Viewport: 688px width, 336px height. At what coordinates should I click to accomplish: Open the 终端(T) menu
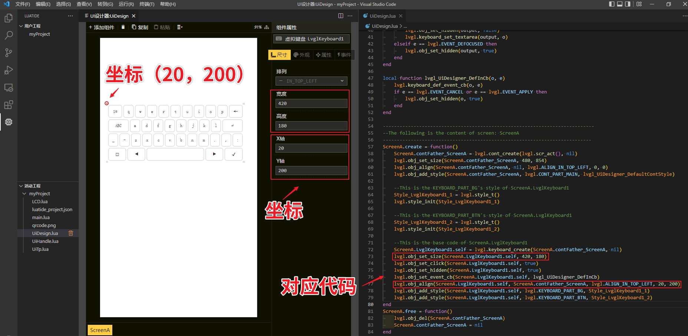click(147, 4)
